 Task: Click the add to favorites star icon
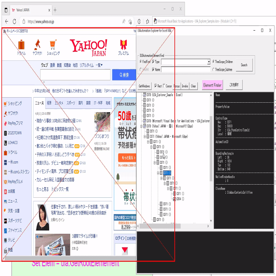[130, 21]
